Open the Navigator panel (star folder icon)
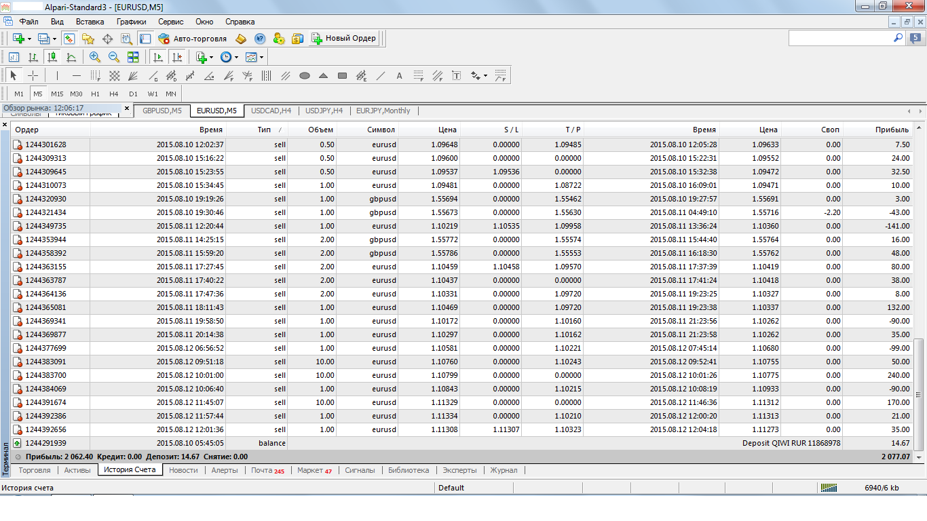 click(88, 39)
